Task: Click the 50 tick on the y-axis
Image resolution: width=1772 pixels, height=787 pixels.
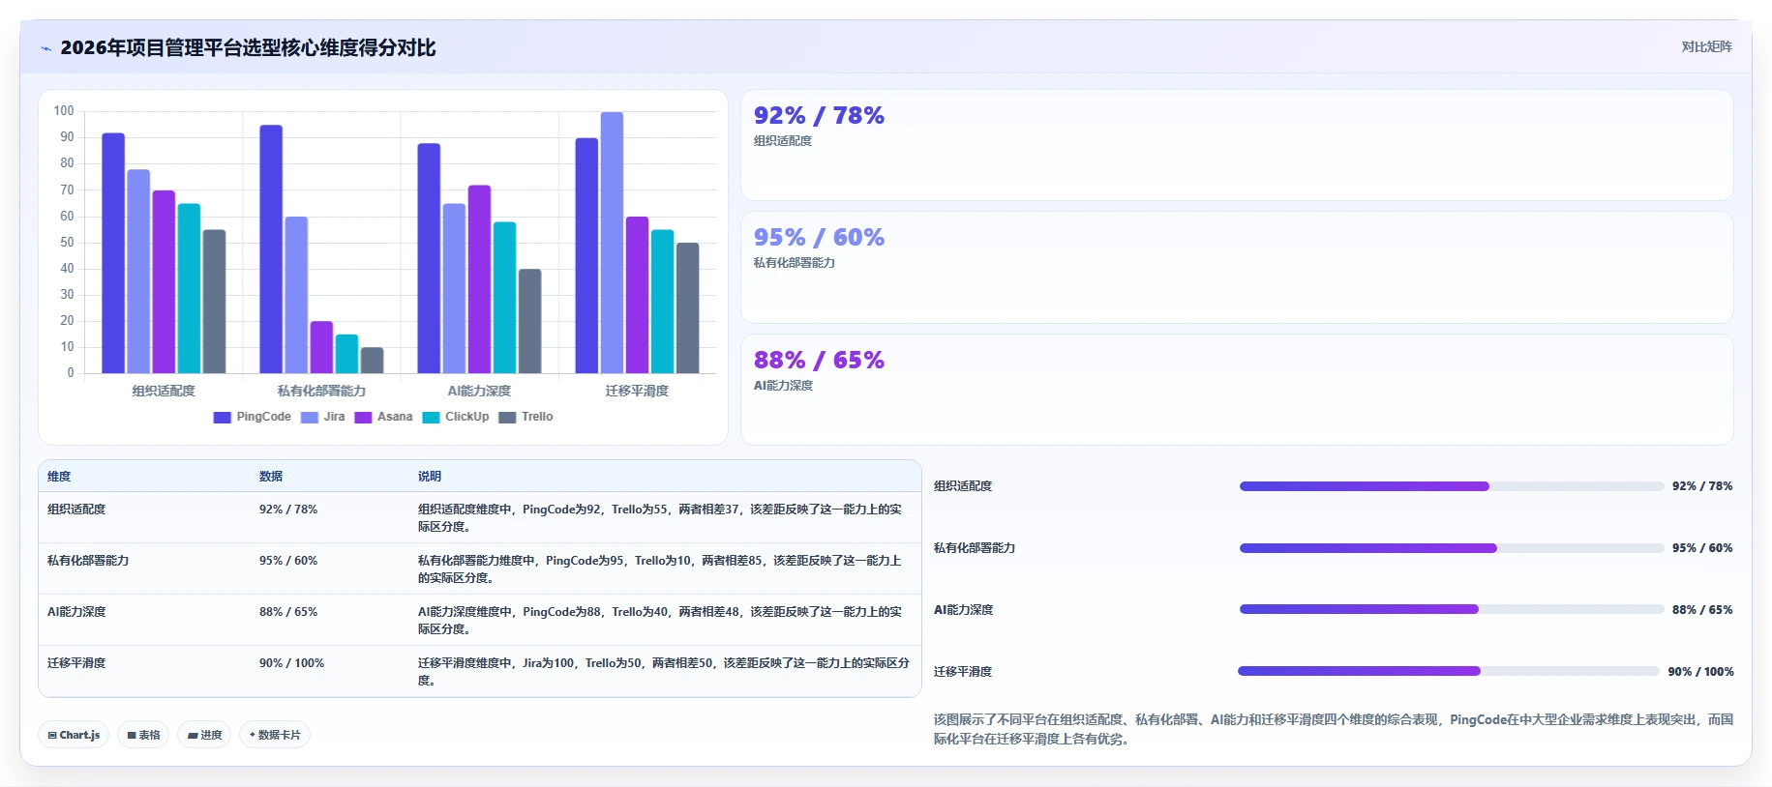Action: tap(67, 242)
